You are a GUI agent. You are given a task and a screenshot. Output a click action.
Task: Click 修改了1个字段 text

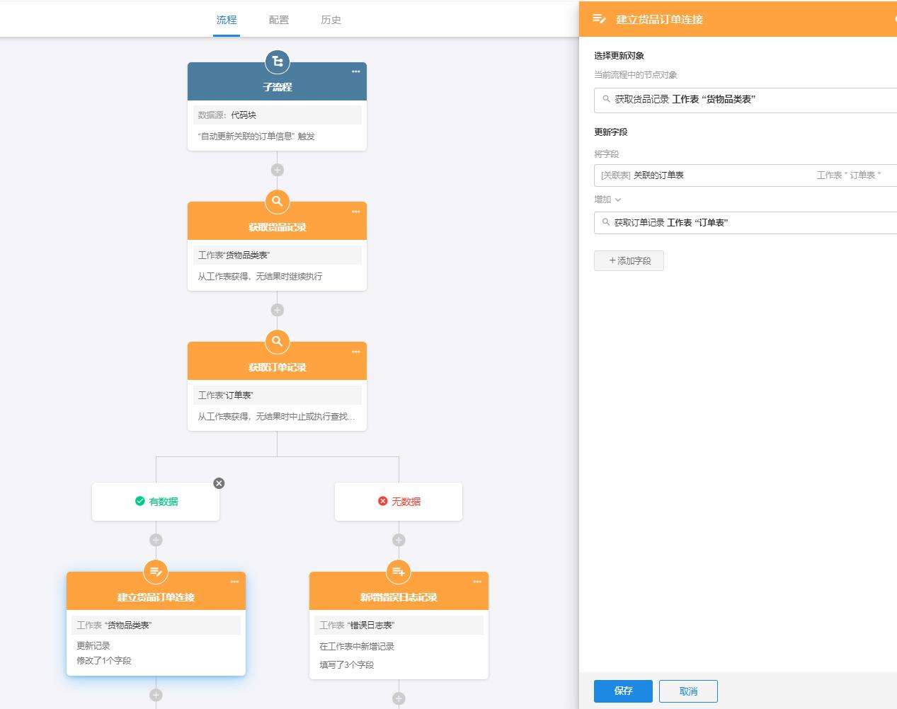(104, 661)
